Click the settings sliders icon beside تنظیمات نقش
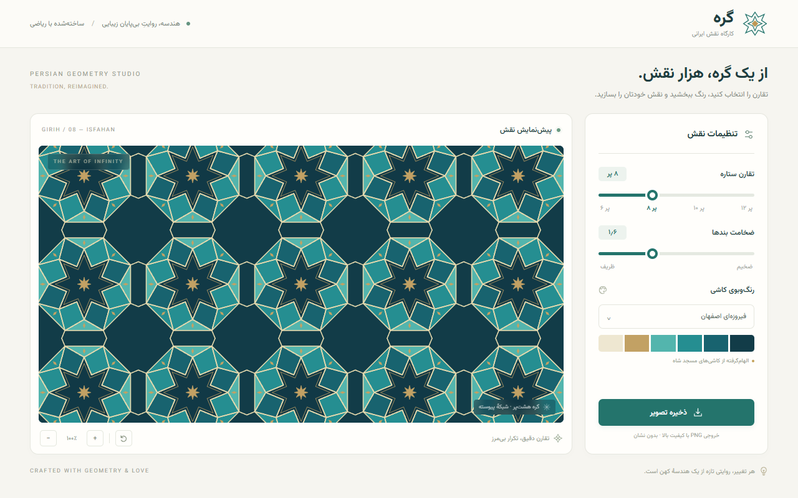798x498 pixels. pyautogui.click(x=749, y=134)
